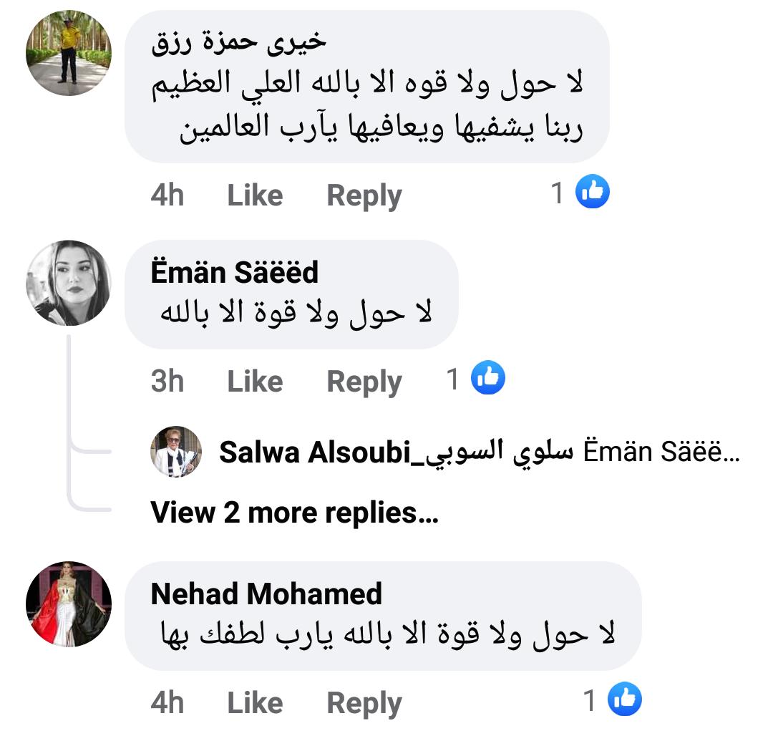Image resolution: width=773 pixels, height=736 pixels.
Task: Reply to the top comment by خيرى حمزة رزق
Action: point(364,195)
